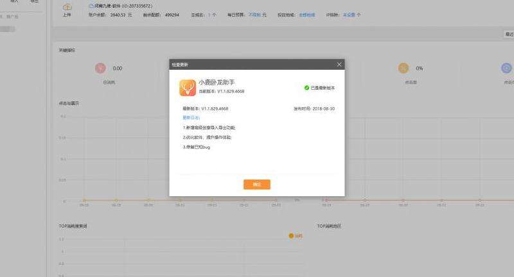Viewport: 514px width, 277px height.
Task: Click the delivery region blue link
Action: point(307,15)
